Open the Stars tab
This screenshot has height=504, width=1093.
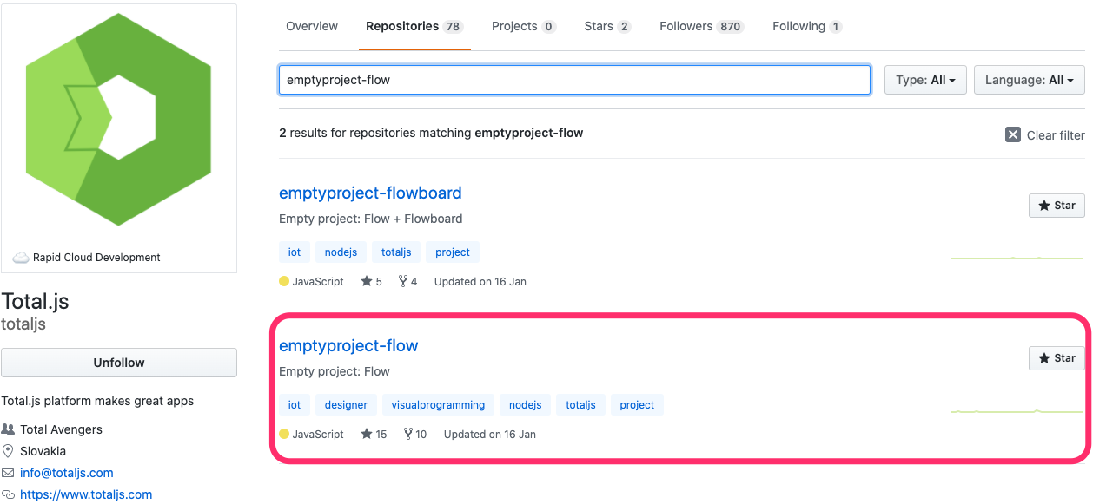607,26
